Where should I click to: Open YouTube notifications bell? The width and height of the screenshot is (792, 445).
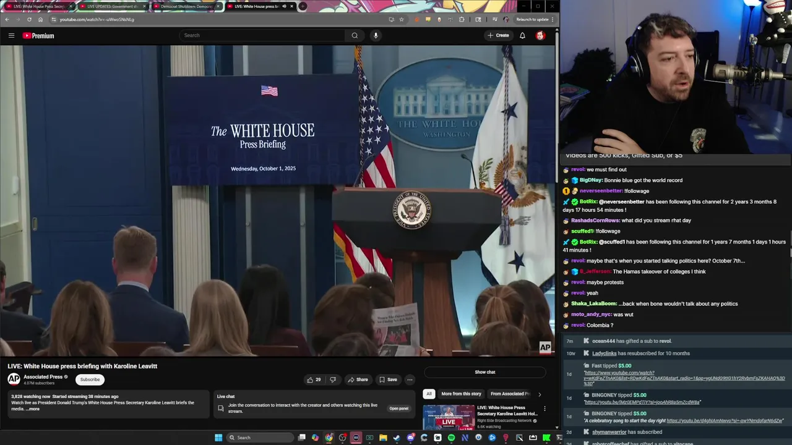click(522, 35)
